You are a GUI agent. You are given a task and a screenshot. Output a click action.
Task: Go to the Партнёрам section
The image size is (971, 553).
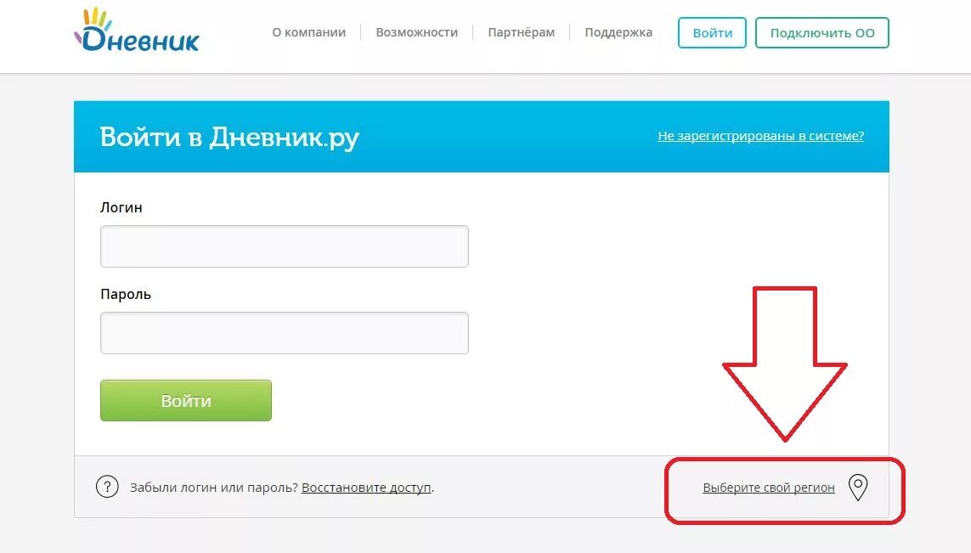(x=522, y=32)
